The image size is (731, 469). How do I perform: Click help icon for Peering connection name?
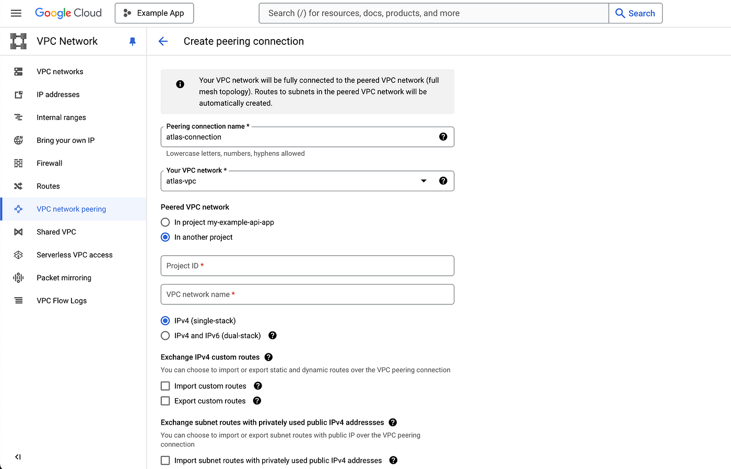443,137
